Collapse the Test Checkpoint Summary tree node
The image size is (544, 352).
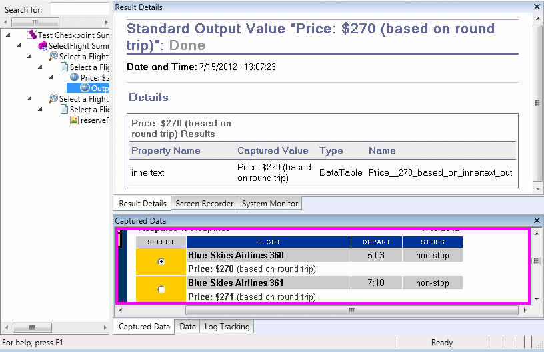[7, 35]
